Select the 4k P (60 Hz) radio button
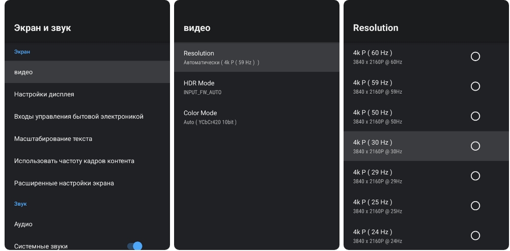Screen dimensions: 510x251 (x=475, y=57)
